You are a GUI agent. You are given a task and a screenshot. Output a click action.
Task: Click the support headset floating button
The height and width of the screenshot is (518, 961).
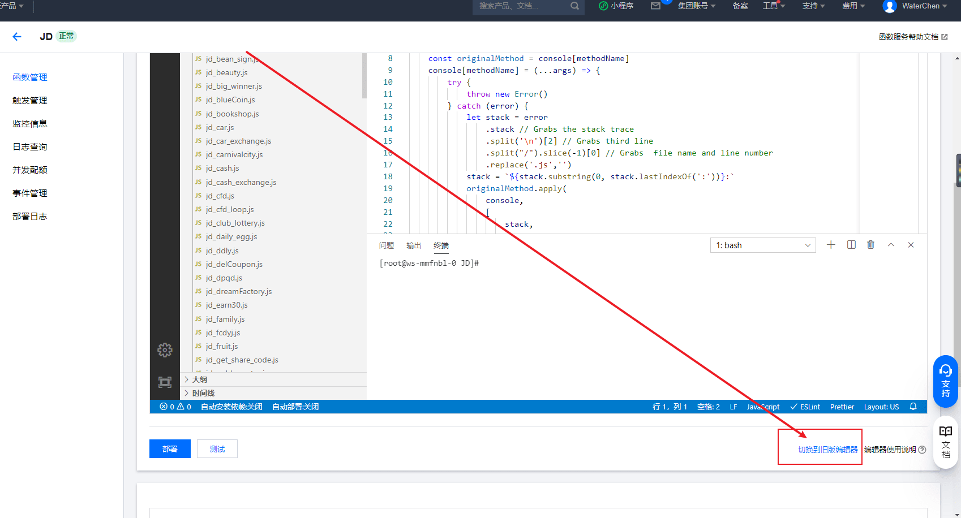tap(945, 381)
